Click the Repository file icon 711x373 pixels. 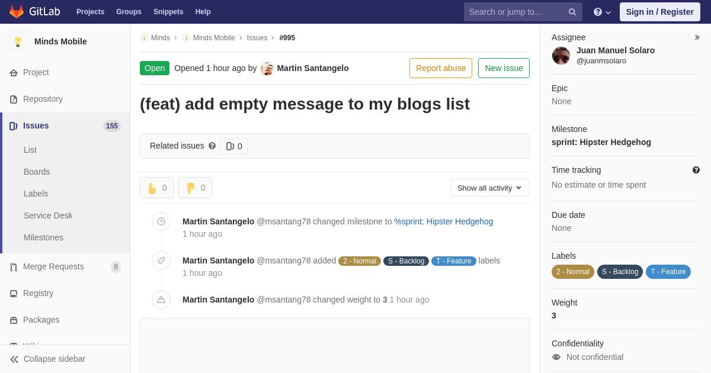(x=14, y=99)
